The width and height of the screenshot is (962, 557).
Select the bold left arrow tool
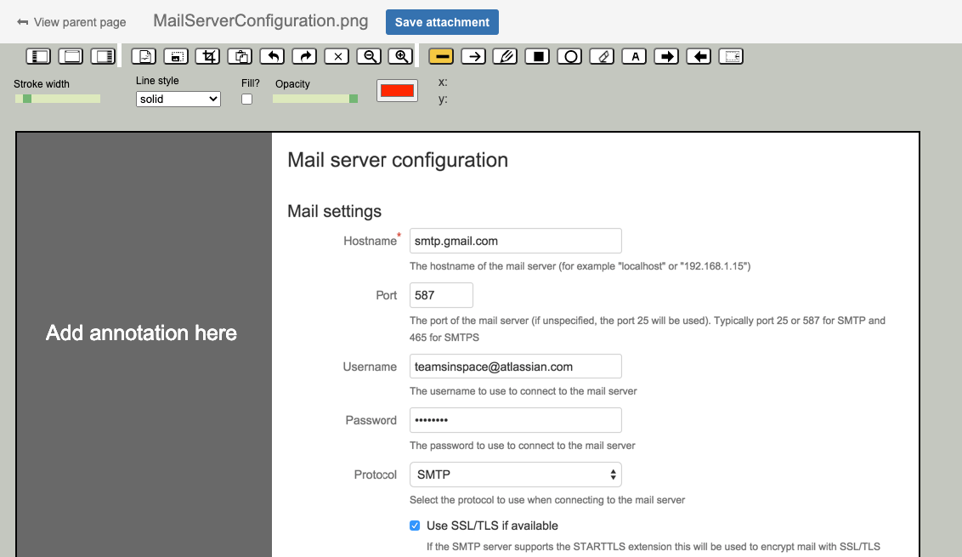click(x=699, y=56)
